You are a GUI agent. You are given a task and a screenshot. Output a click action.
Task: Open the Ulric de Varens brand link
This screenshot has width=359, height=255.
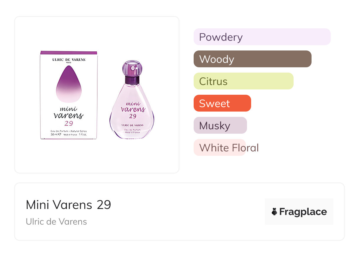tap(56, 221)
